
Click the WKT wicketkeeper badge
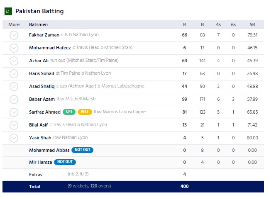click(x=84, y=112)
